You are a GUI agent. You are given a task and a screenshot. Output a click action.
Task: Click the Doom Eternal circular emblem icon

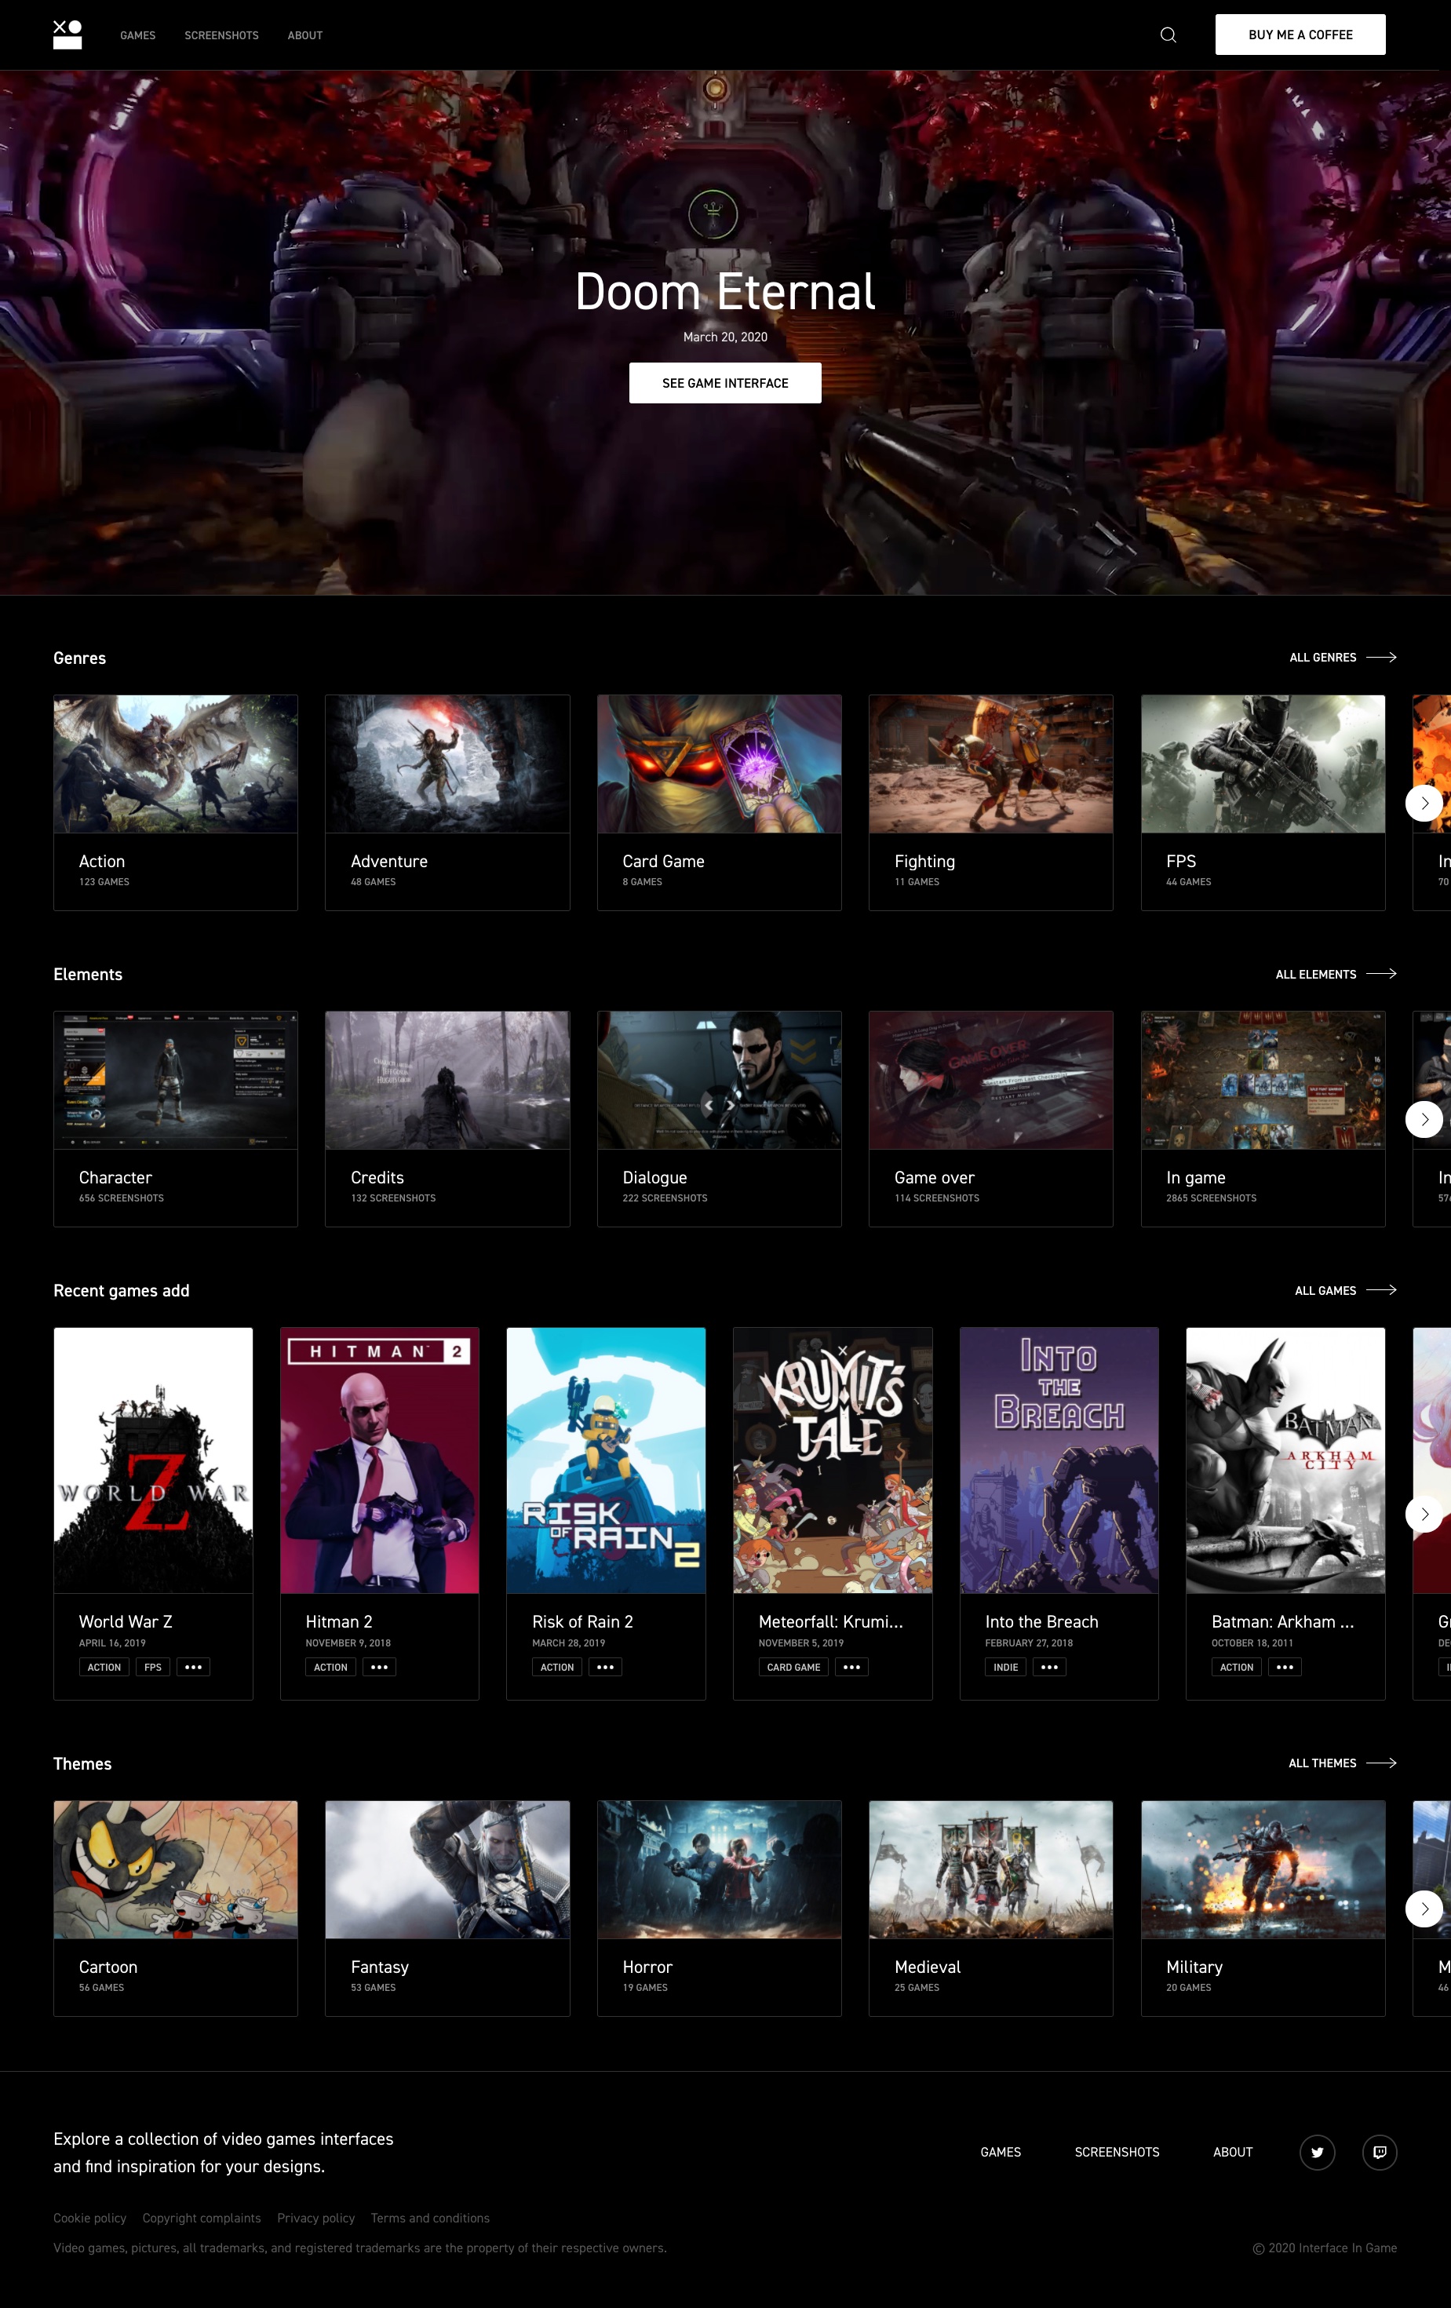pos(713,215)
